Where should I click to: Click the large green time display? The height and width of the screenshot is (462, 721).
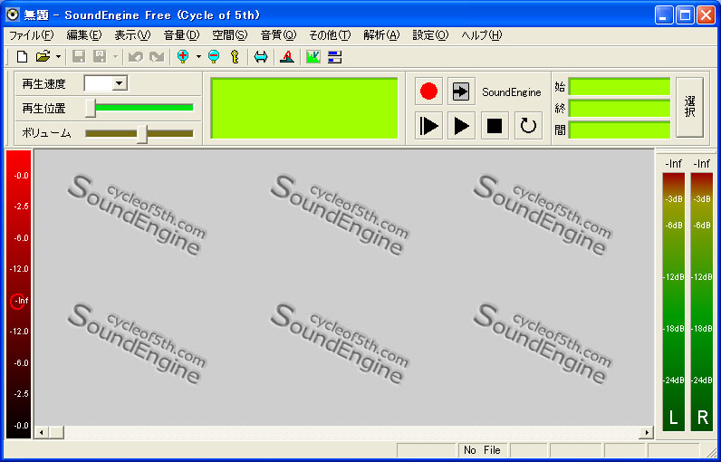[304, 108]
